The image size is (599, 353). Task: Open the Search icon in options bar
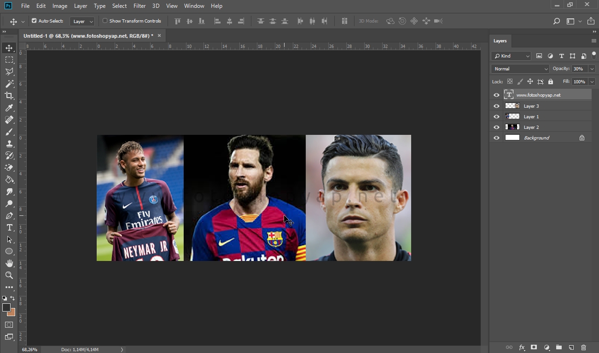pos(557,21)
